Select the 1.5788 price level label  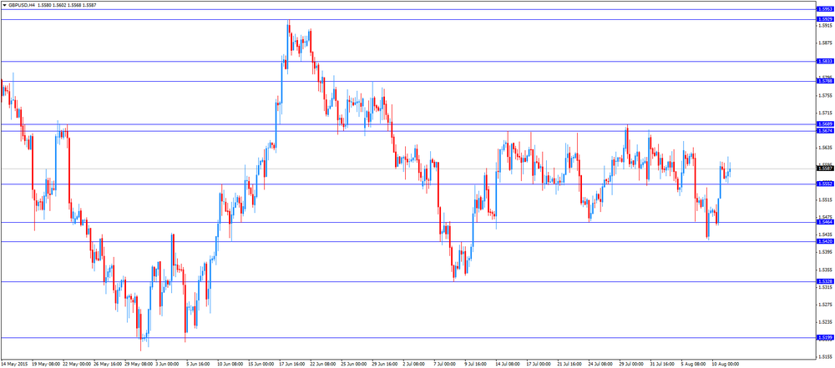pyautogui.click(x=824, y=81)
